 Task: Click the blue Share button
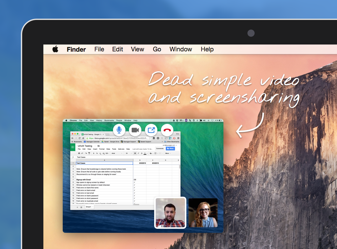tap(170, 149)
